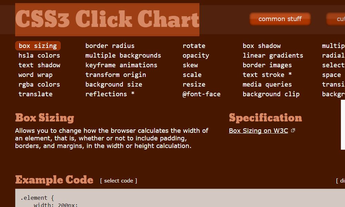Open the media queries entry

[x=267, y=84]
